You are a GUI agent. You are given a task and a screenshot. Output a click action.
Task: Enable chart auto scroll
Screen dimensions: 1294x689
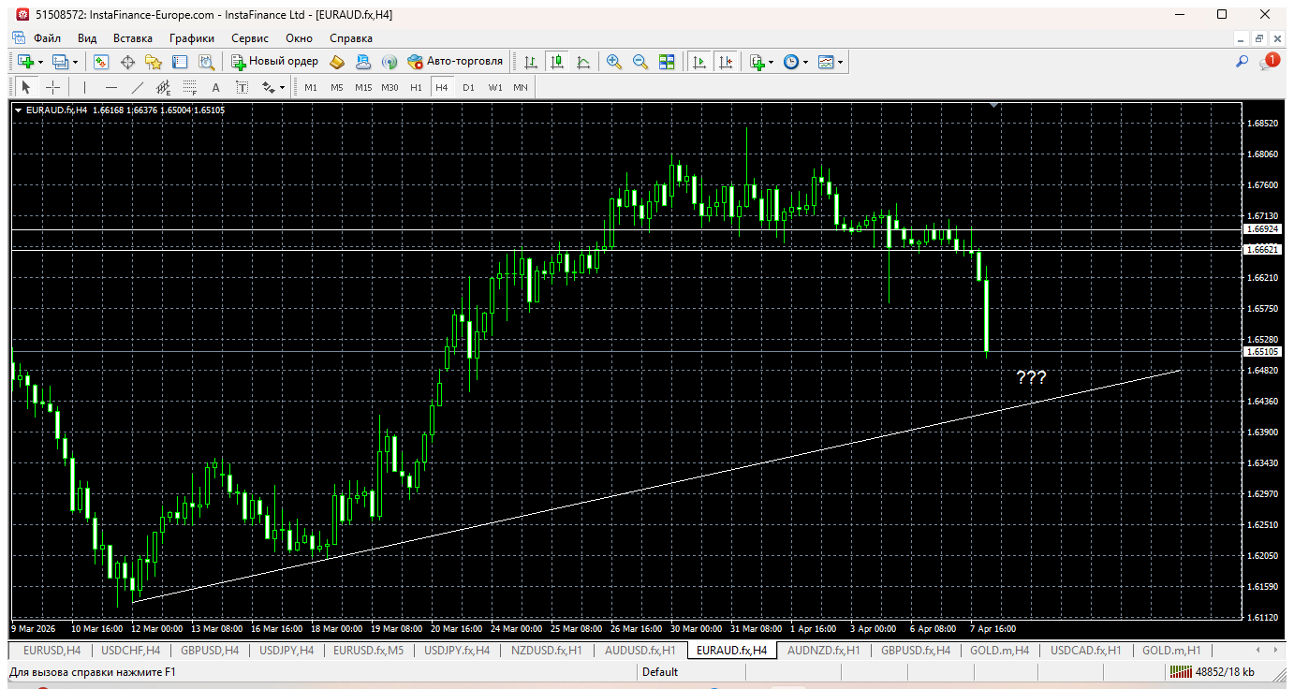698,62
